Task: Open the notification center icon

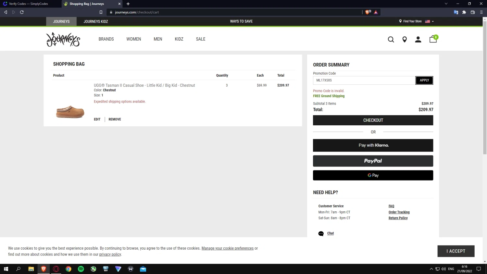Action: click(x=479, y=269)
